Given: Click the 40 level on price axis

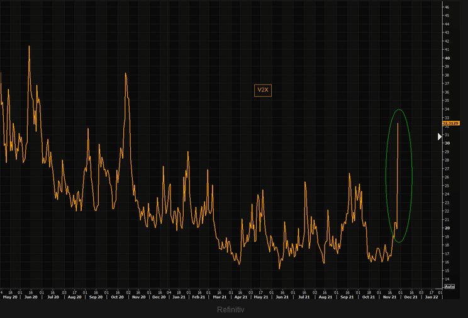Looking at the screenshot, I should tap(447, 59).
